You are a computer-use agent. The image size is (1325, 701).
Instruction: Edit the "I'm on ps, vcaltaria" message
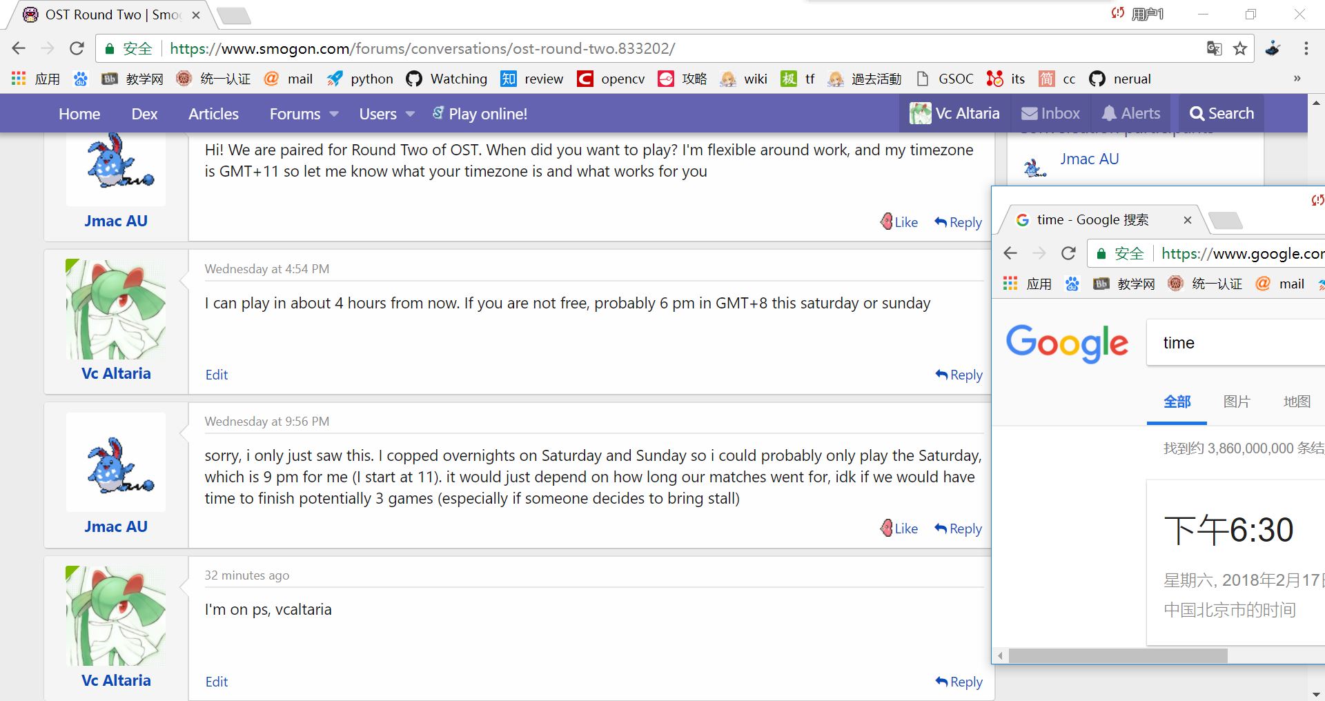click(216, 682)
